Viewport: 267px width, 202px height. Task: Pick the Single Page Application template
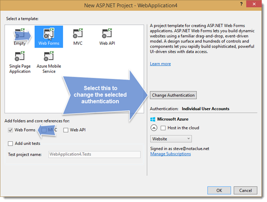click(x=20, y=62)
